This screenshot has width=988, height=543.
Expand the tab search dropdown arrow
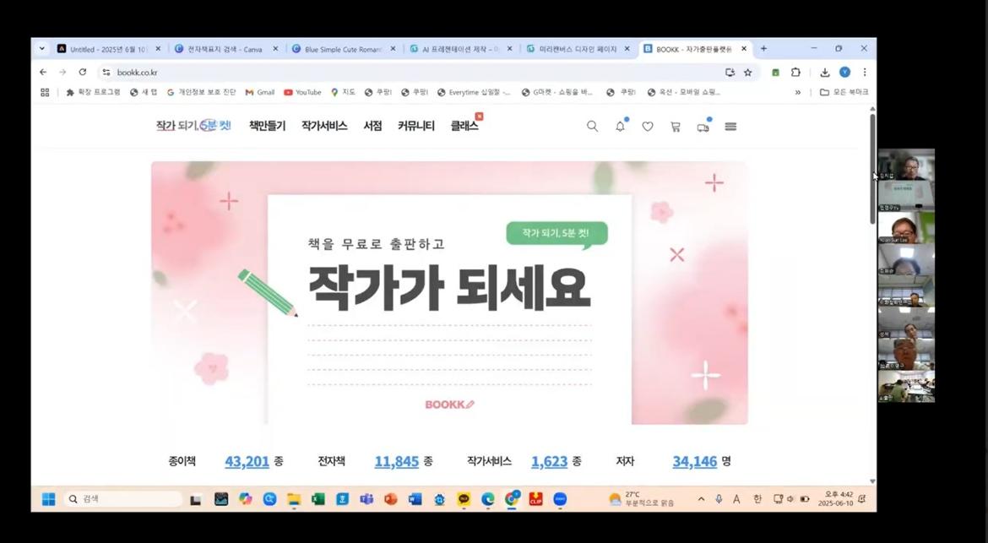click(42, 49)
